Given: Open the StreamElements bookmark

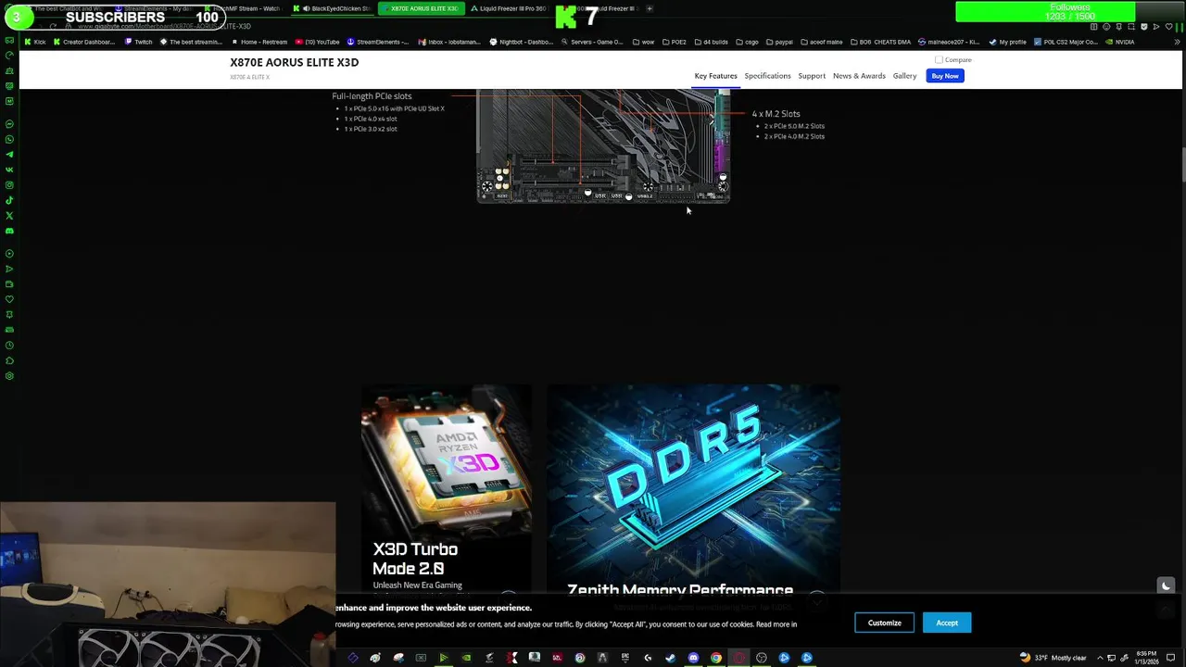Looking at the screenshot, I should click(x=378, y=42).
